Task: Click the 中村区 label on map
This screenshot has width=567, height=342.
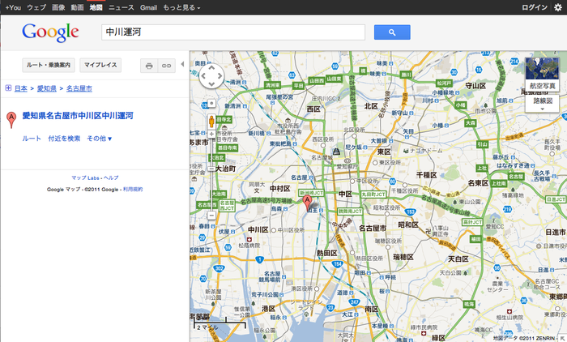Action: click(279, 189)
